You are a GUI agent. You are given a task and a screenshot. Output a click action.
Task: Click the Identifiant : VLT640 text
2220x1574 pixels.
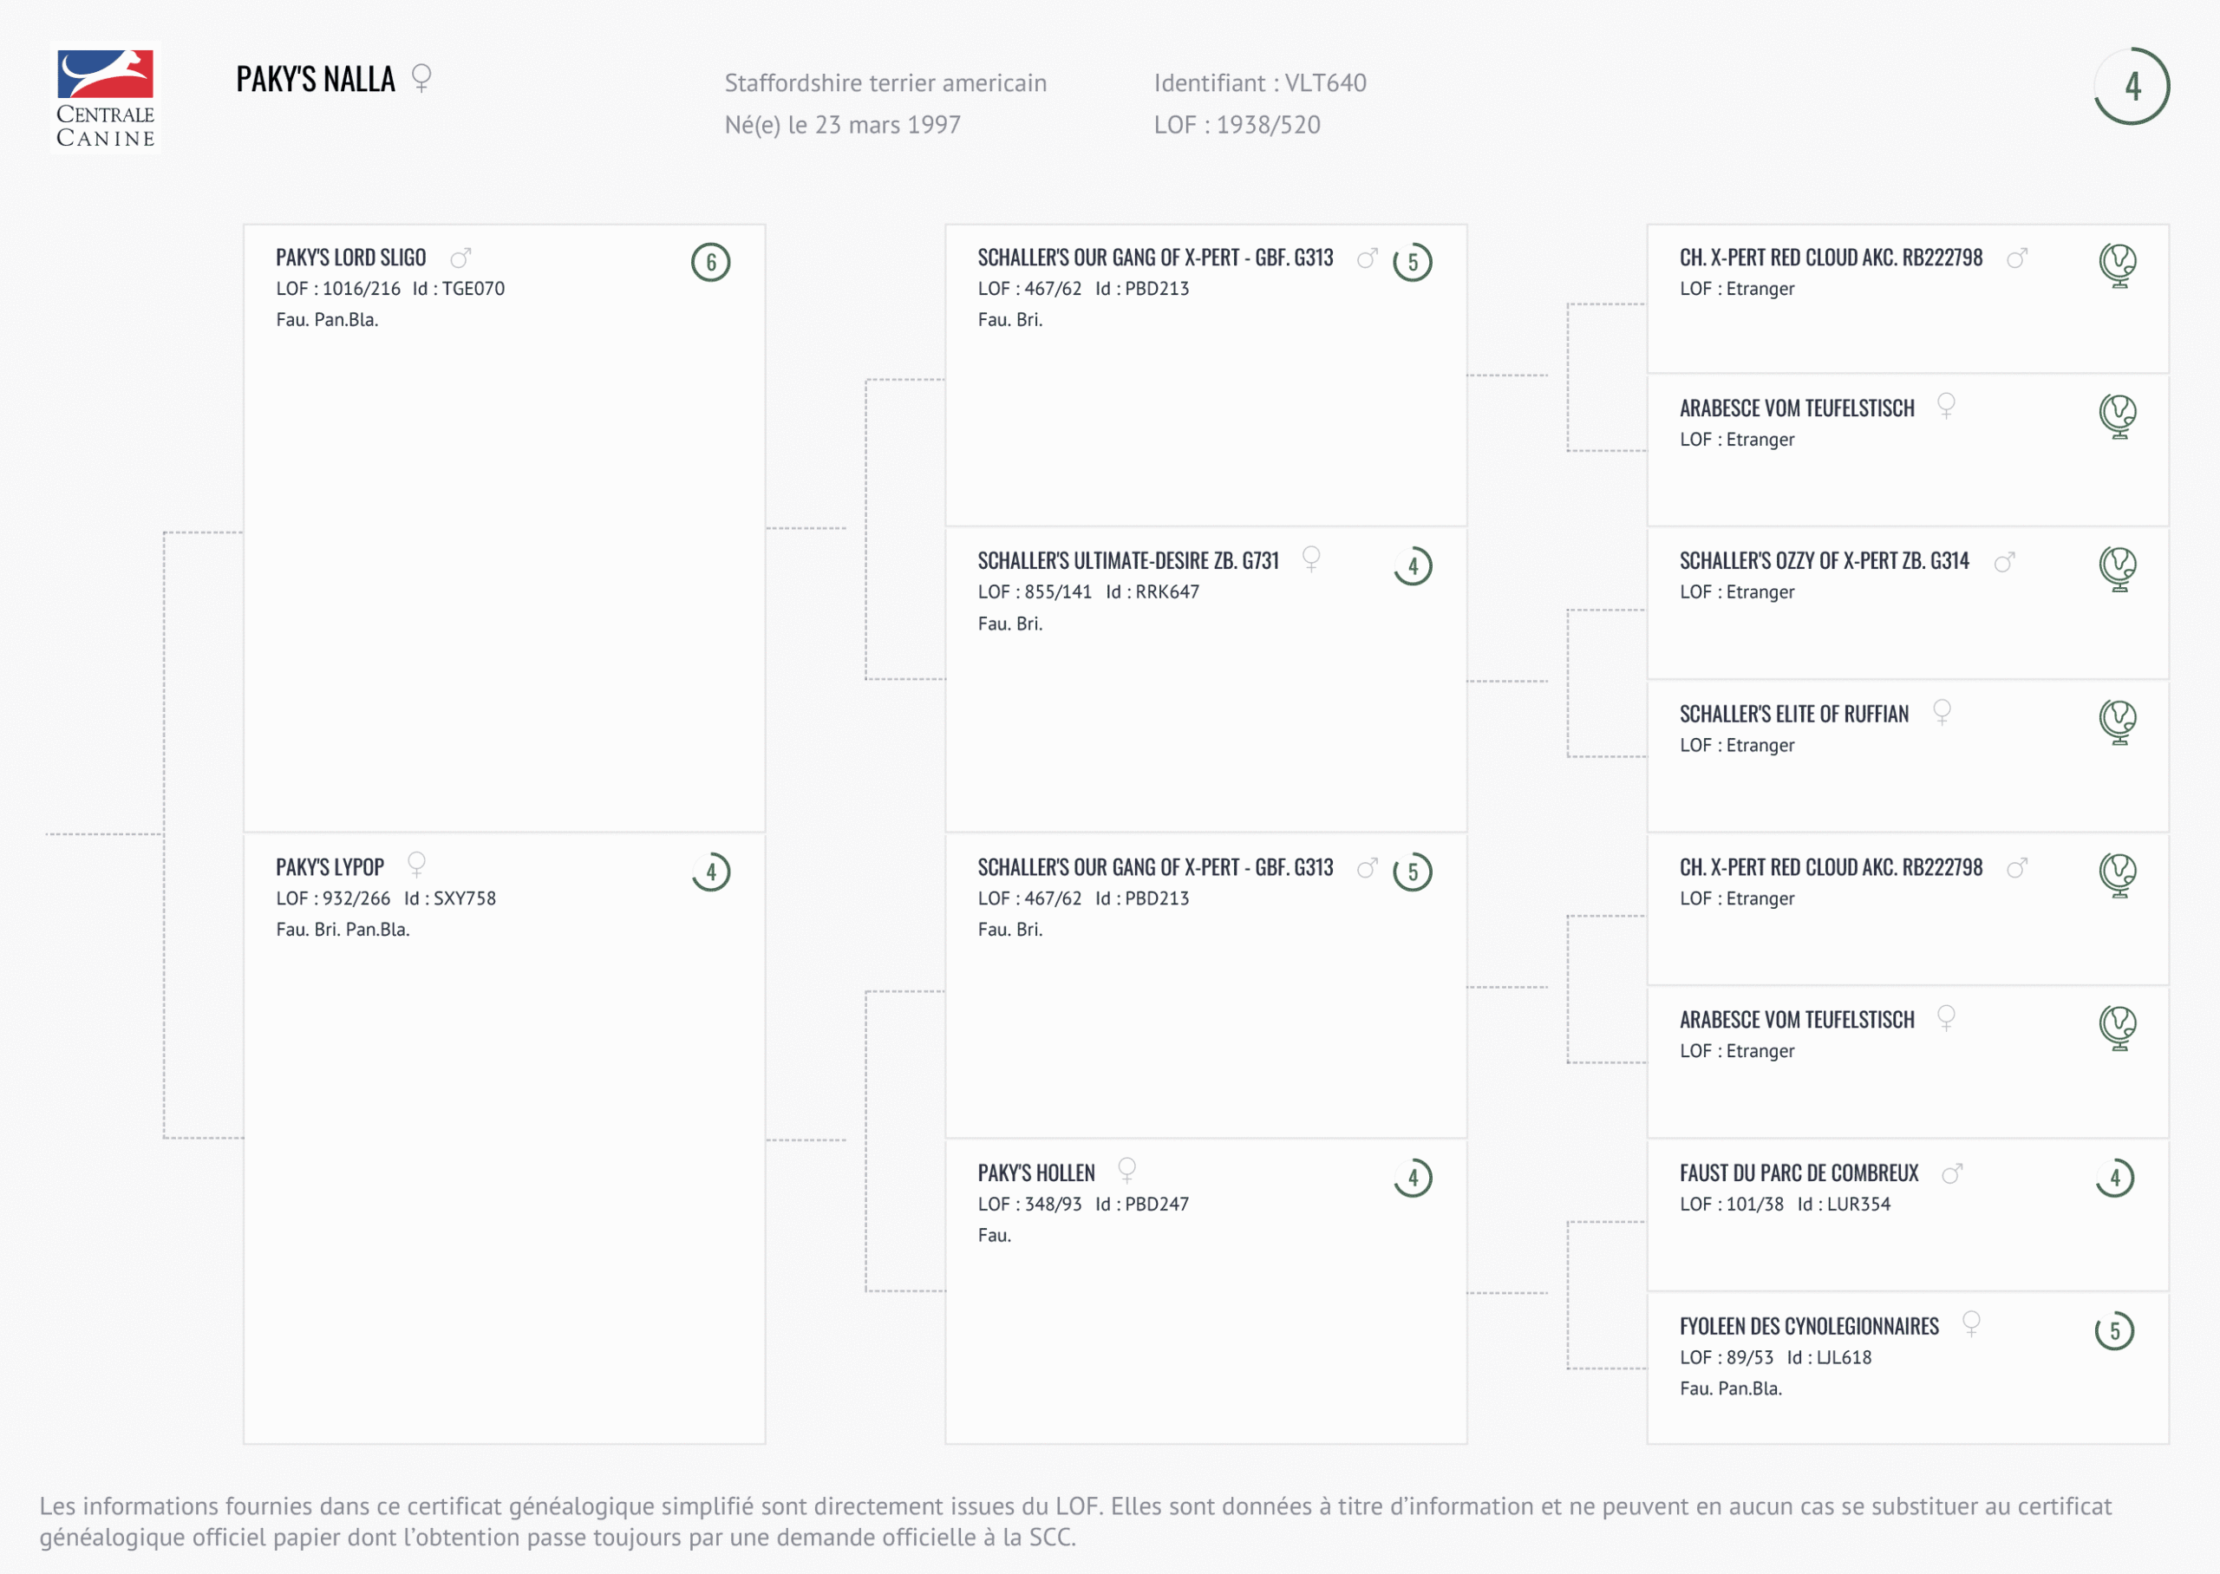pyautogui.click(x=1260, y=83)
